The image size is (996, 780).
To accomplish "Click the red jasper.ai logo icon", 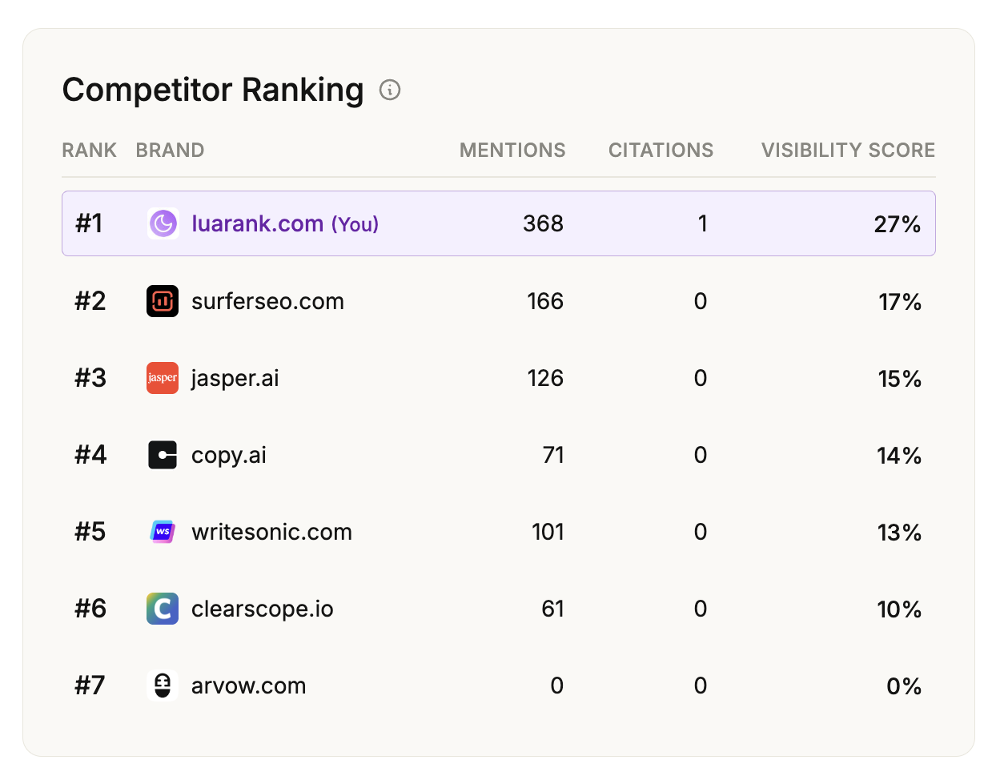I will 163,378.
